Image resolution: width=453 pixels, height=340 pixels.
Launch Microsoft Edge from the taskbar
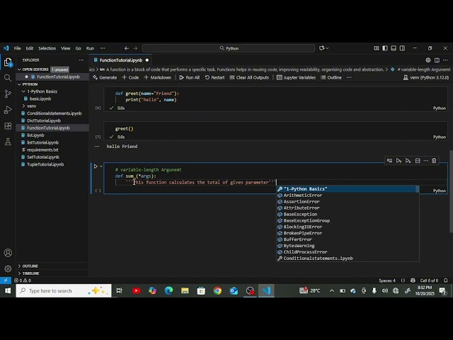tap(168, 290)
